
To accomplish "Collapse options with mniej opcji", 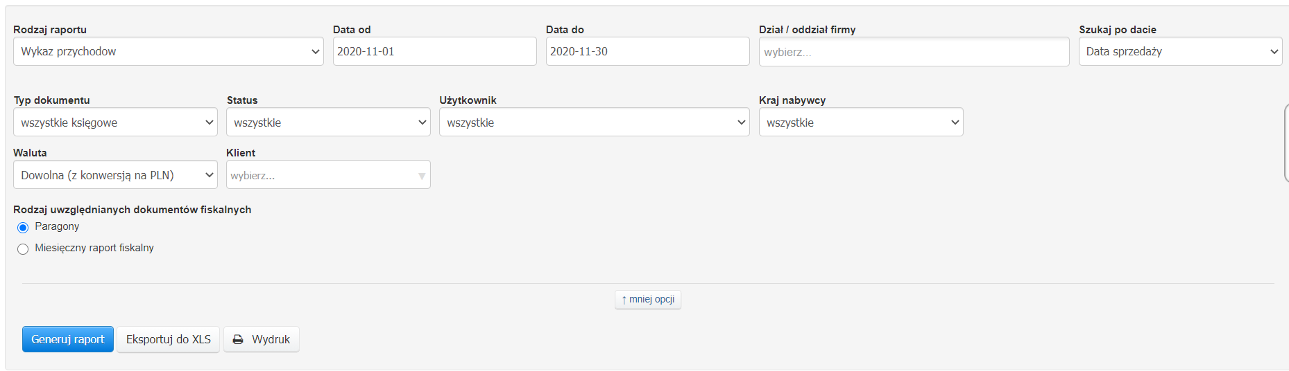I will (x=648, y=300).
